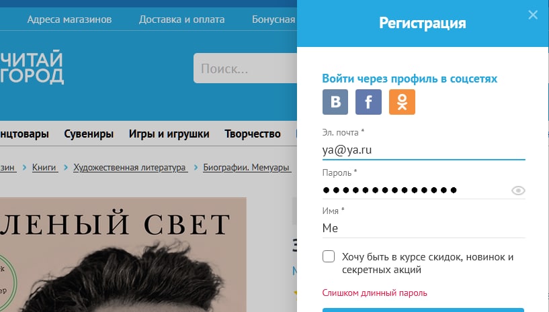Open the Творчество category menu
The image size is (549, 312).
[253, 134]
